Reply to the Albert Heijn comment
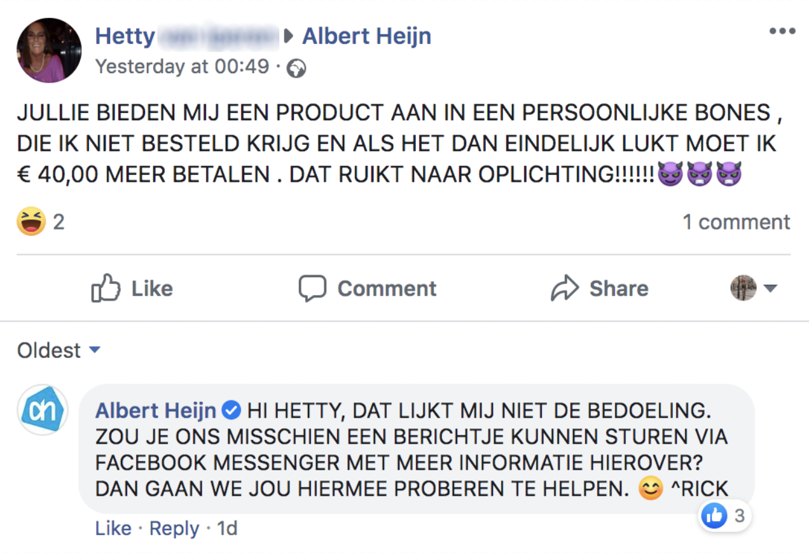The height and width of the screenshot is (553, 809). pyautogui.click(x=174, y=528)
